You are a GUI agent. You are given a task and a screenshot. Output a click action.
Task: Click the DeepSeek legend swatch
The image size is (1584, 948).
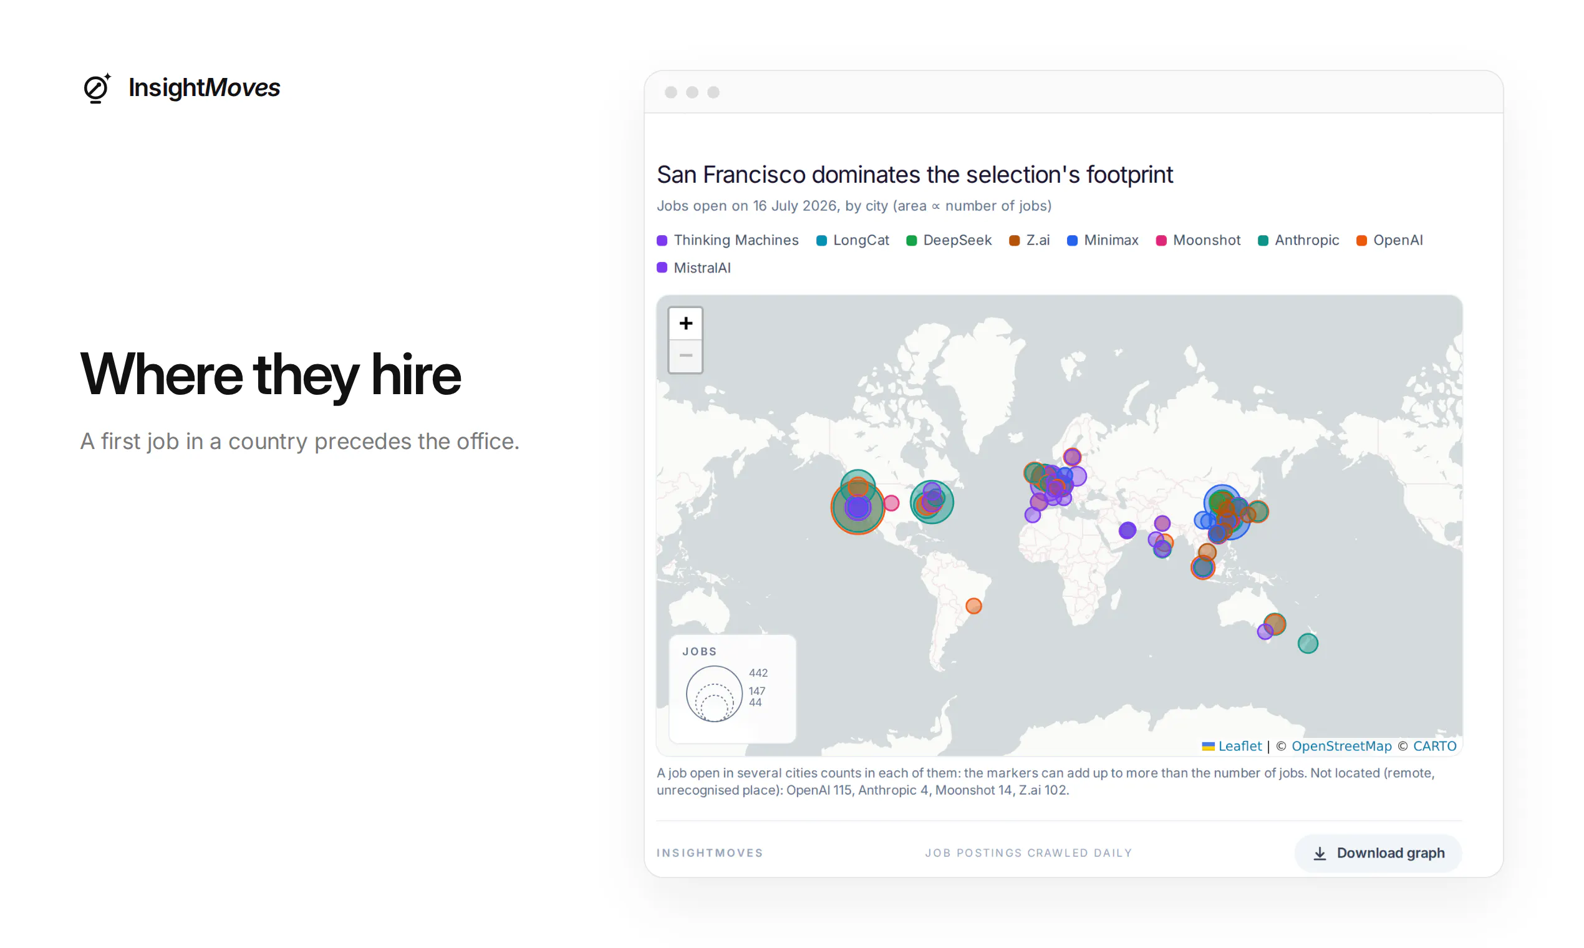(x=912, y=240)
